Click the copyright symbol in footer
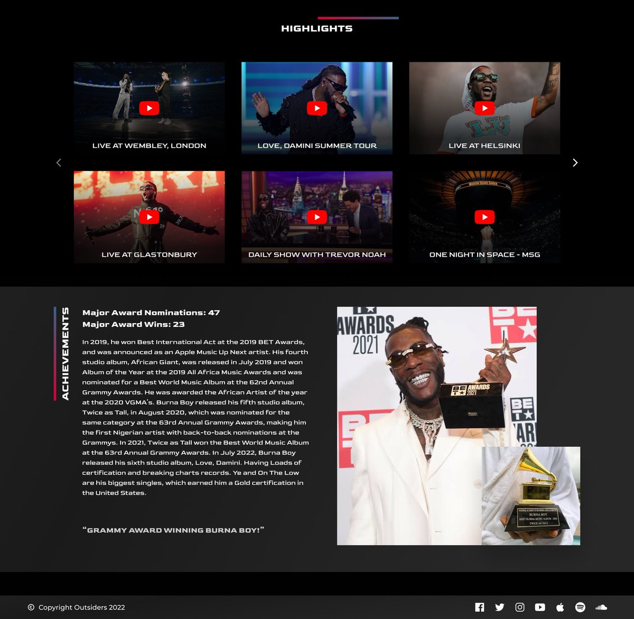The width and height of the screenshot is (634, 619). point(31,607)
